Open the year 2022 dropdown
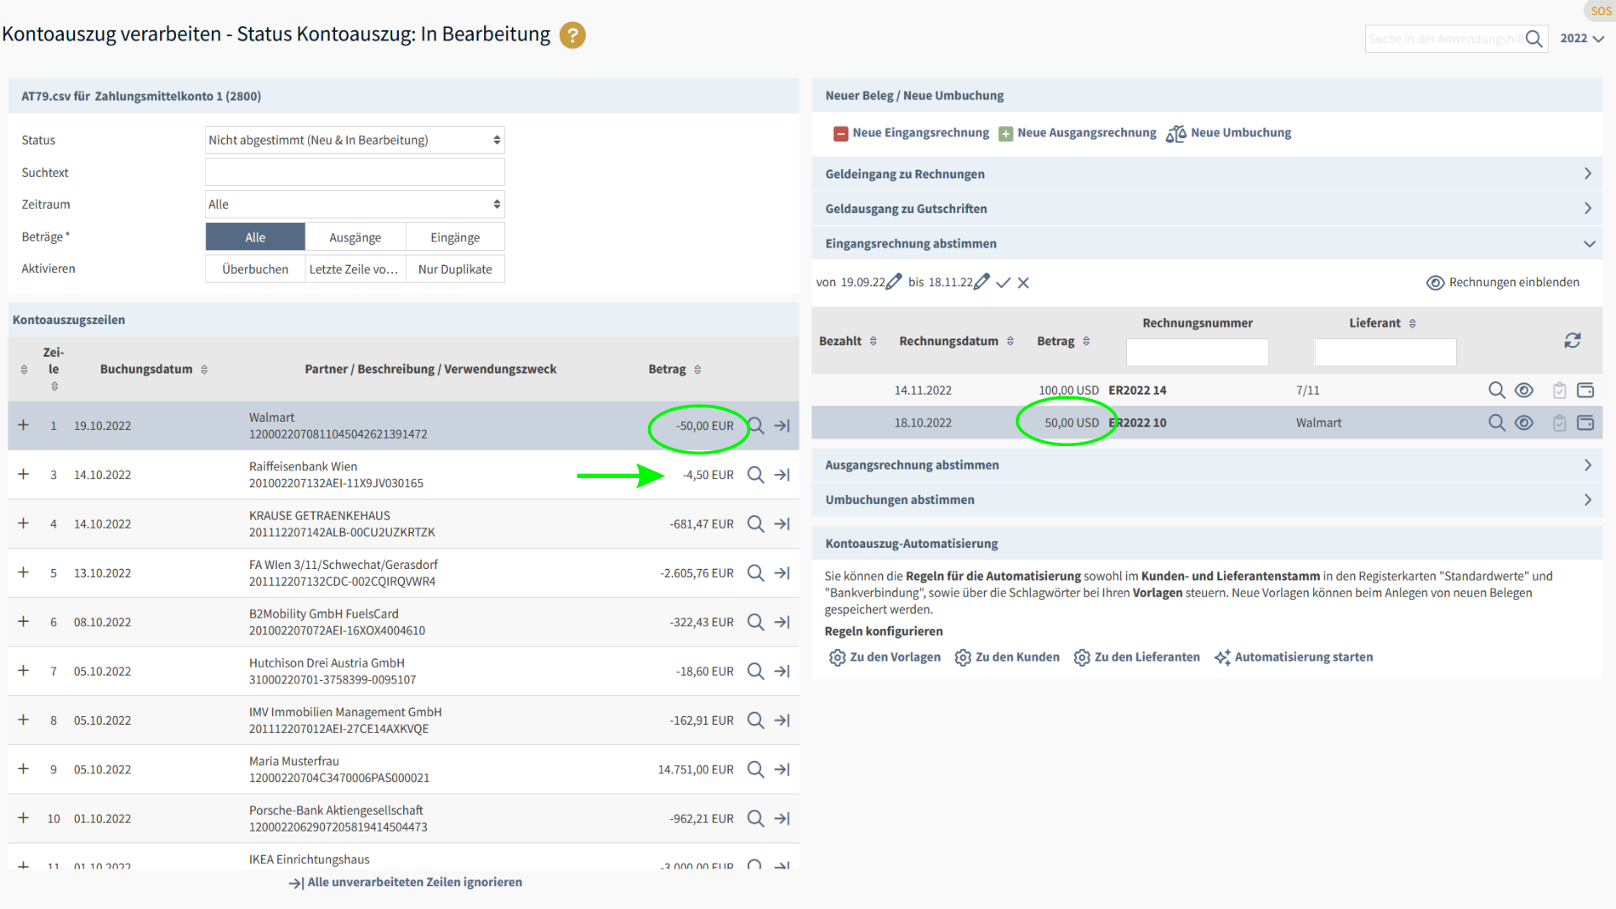The width and height of the screenshot is (1616, 909). [x=1581, y=39]
